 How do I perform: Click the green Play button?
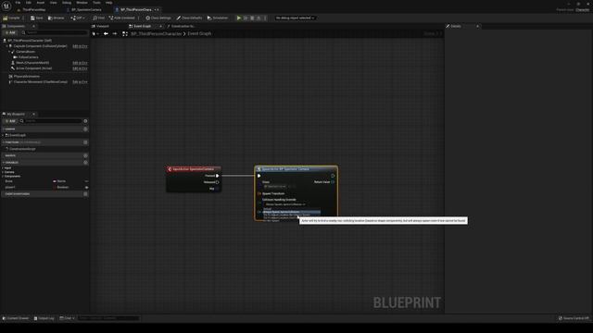click(x=239, y=18)
